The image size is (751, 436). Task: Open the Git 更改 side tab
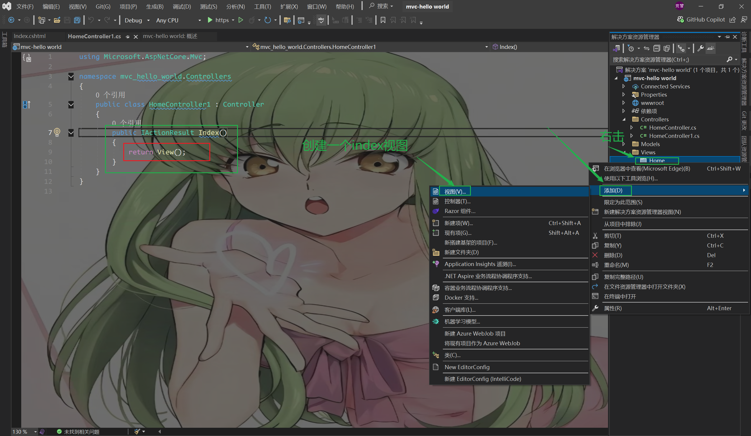tap(744, 121)
